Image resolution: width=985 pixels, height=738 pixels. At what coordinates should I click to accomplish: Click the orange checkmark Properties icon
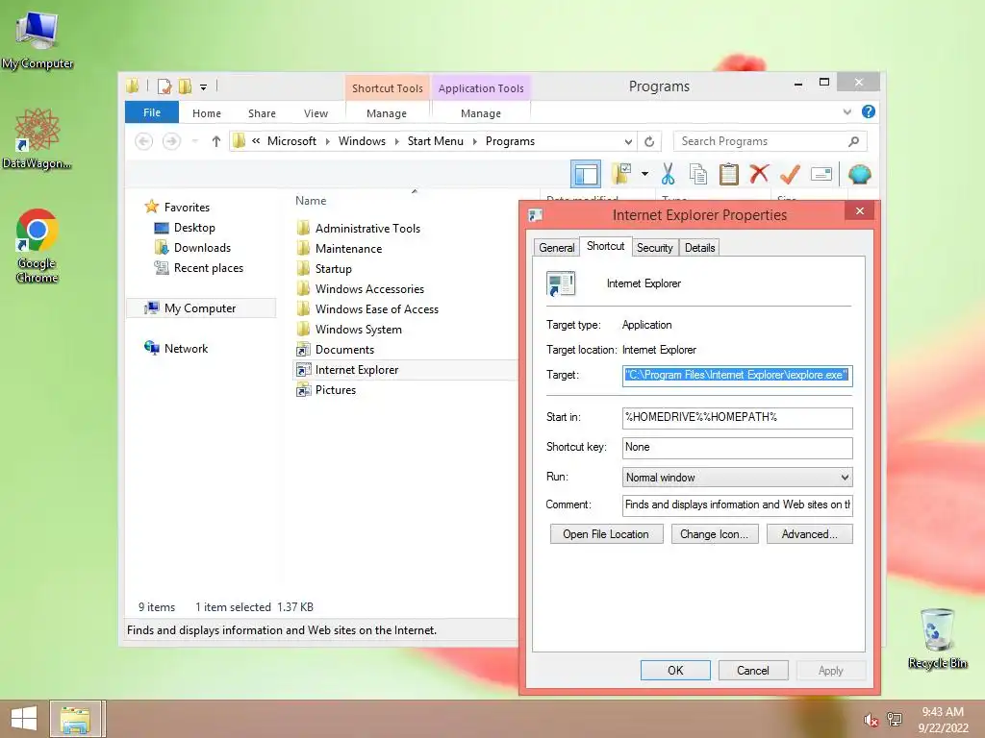tap(790, 174)
